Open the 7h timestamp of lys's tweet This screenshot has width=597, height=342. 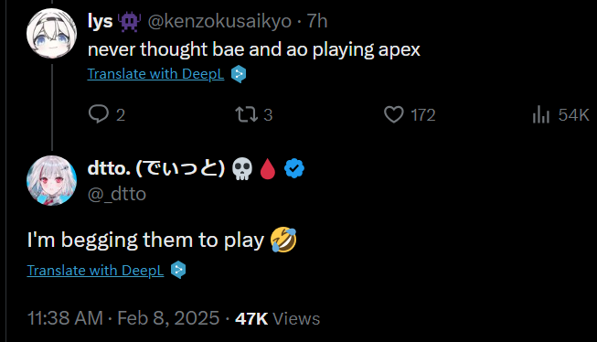point(317,21)
